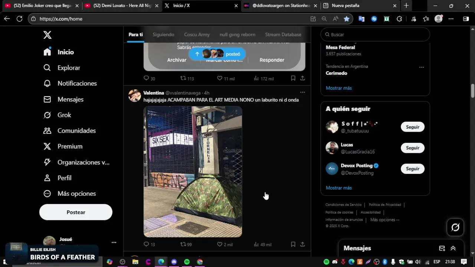Screen dimensions: 475x267
Task: Follow Devox Posting
Action: tap(412, 169)
